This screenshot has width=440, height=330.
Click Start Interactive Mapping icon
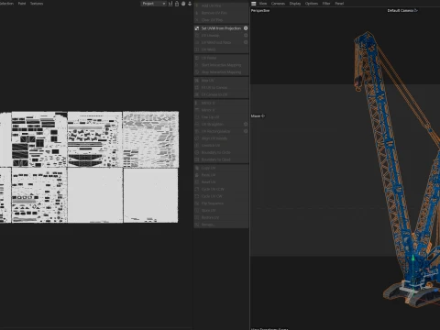click(197, 65)
